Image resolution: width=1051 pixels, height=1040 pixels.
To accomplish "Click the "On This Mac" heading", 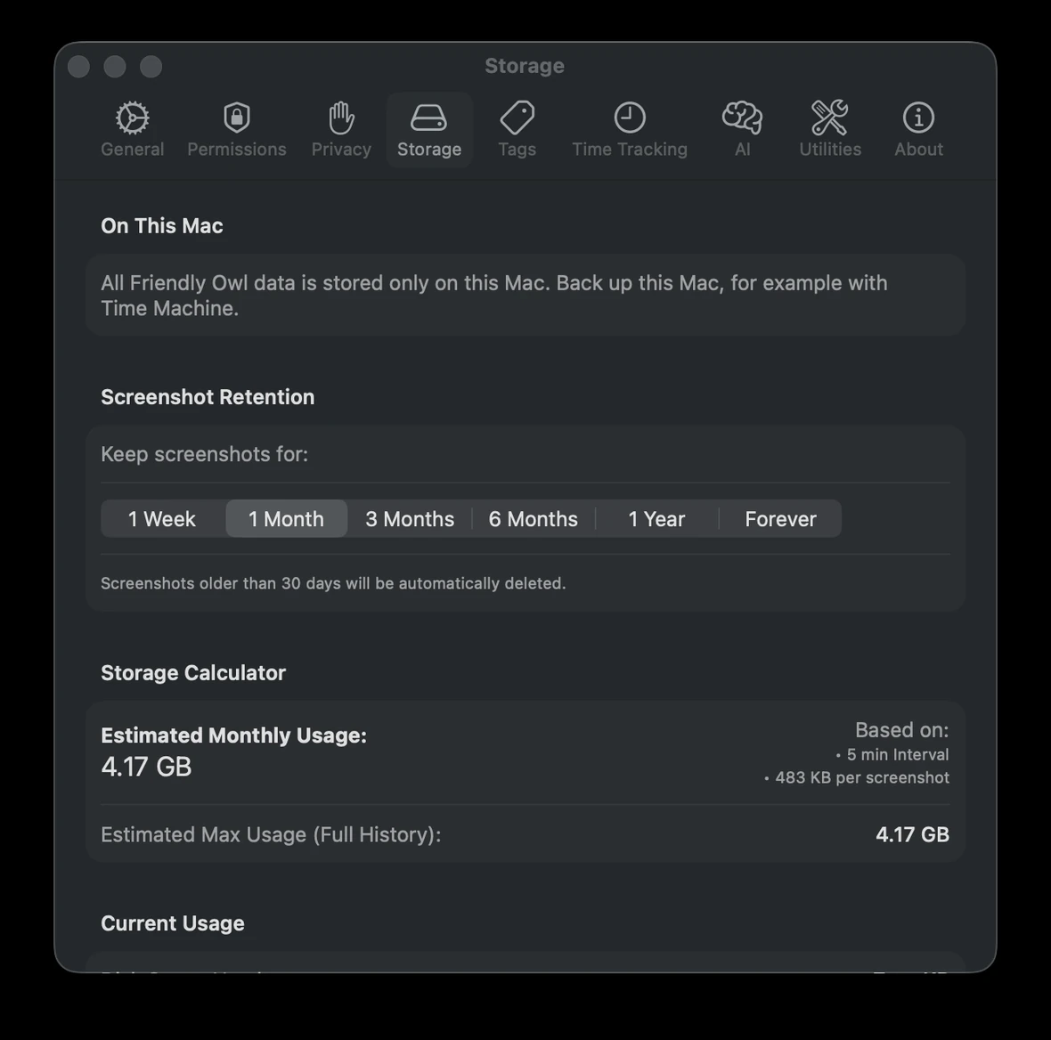I will point(162,226).
